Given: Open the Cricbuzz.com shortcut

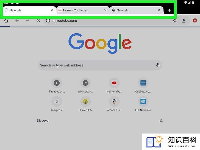Looking at the screenshot, I should click(x=143, y=85).
